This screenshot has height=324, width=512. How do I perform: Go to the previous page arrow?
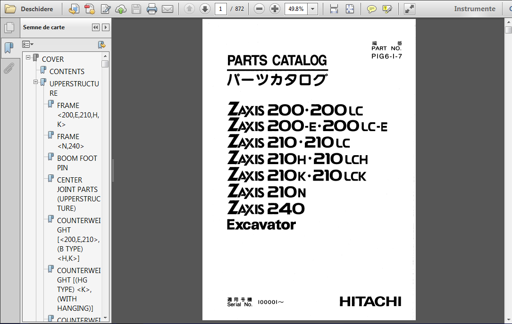(189, 9)
